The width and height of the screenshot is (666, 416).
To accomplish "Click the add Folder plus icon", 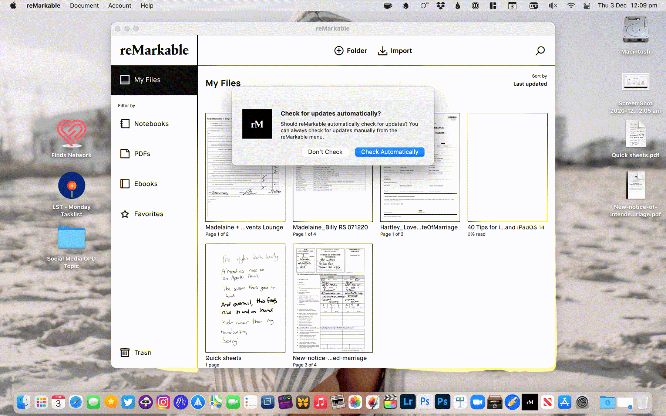I will point(339,51).
